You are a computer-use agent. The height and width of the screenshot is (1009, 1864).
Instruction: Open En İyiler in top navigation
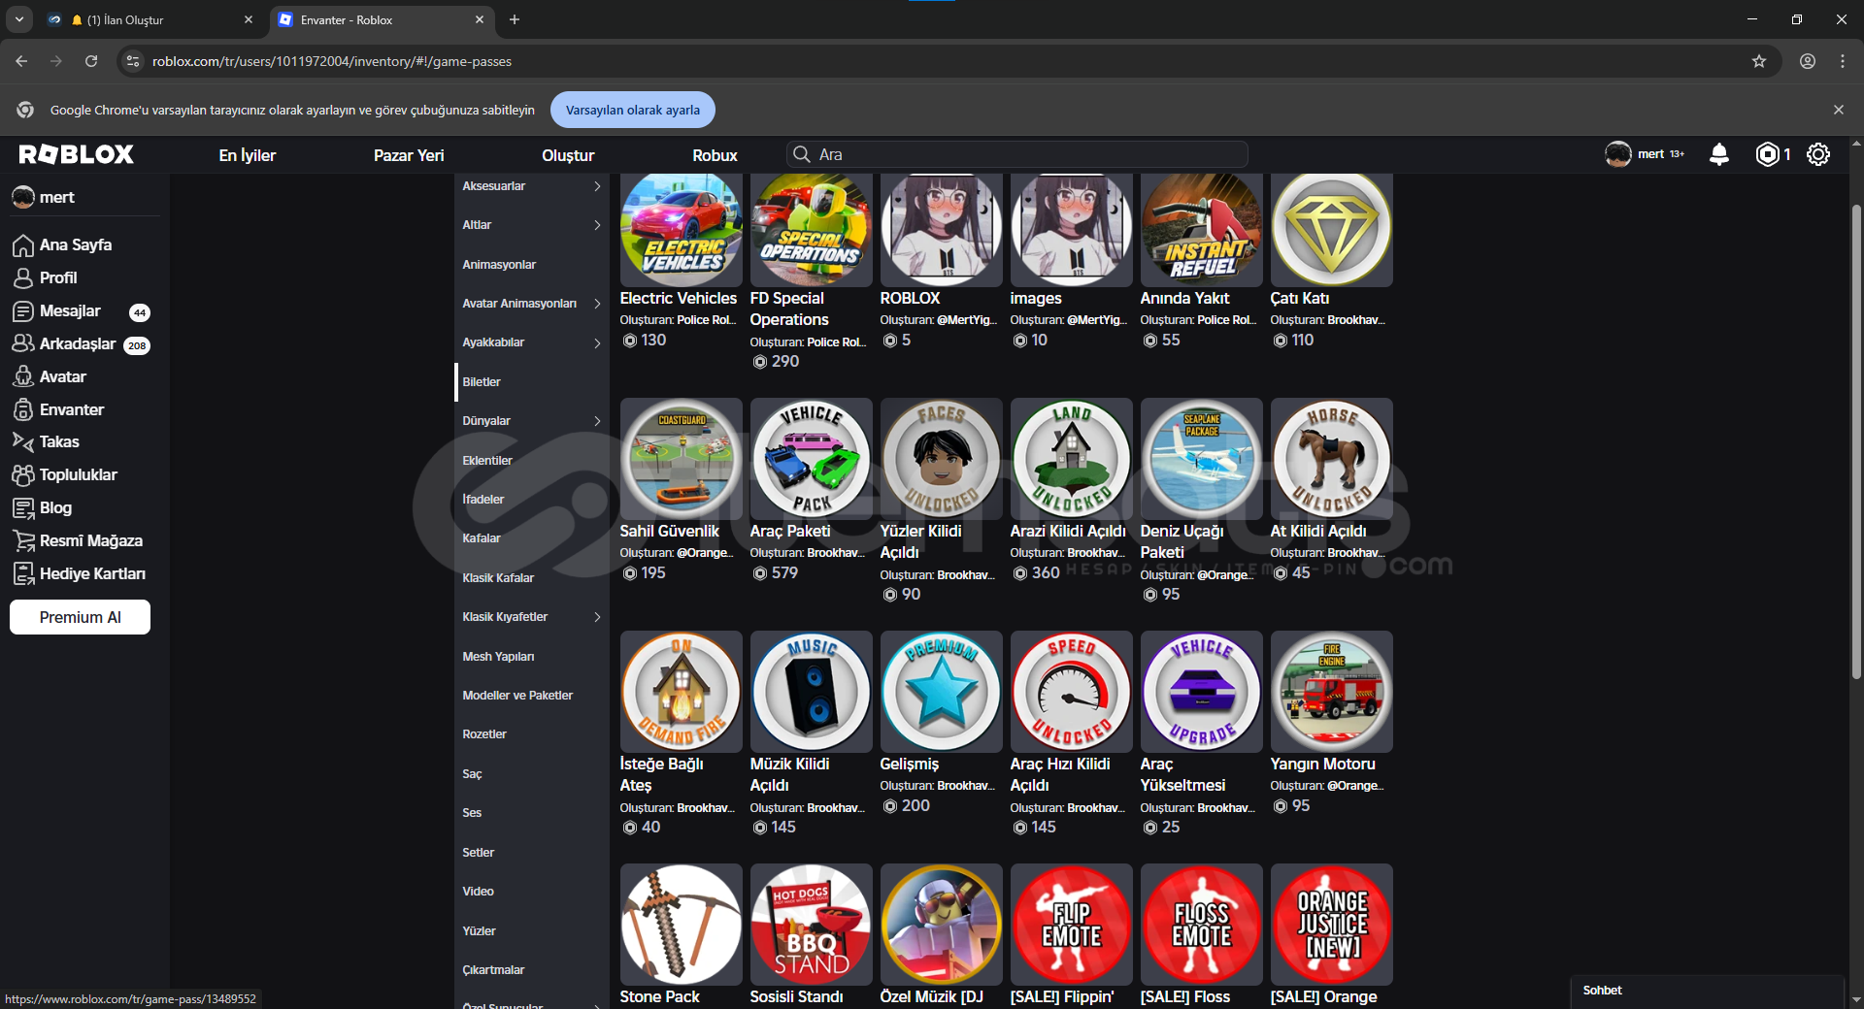click(x=248, y=155)
